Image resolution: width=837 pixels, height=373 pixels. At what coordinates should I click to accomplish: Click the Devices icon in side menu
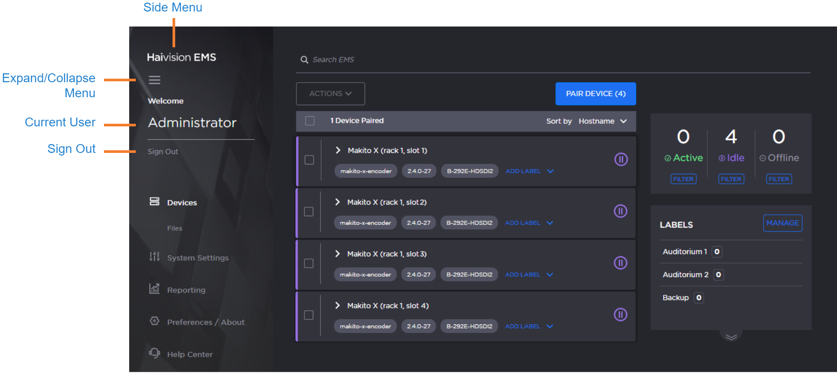154,202
